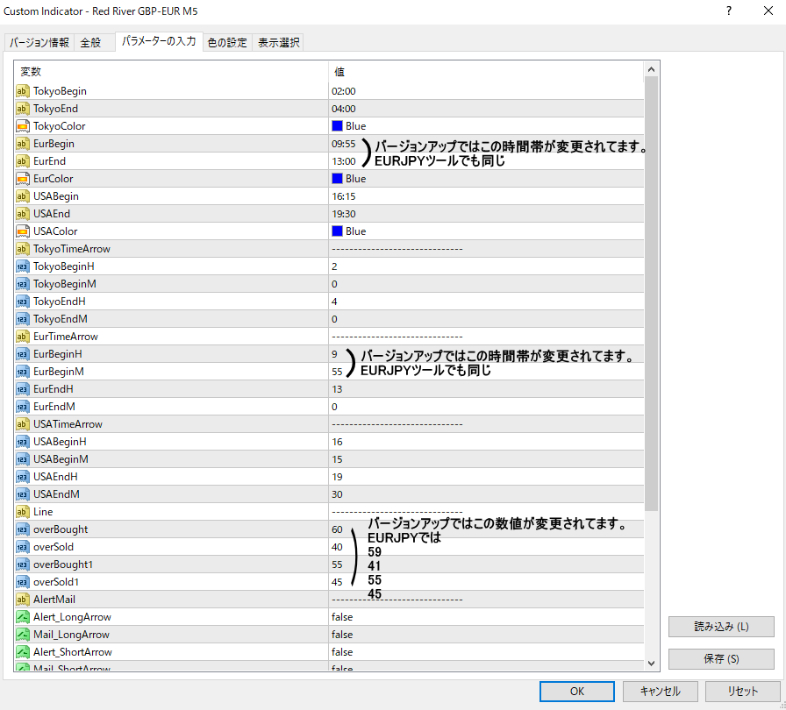The image size is (786, 710).
Task: Click the help question mark in title bar
Action: coord(728,11)
